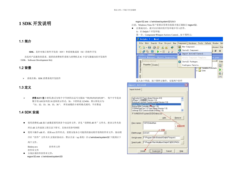Open the View menu in Delphi 7
This screenshot has width=250, height=177.
[161, 43]
